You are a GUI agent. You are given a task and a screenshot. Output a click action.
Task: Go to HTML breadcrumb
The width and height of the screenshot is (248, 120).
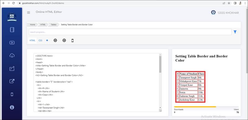(43, 25)
